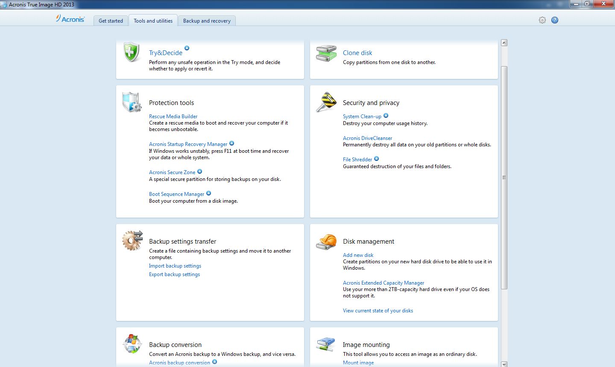615x367 pixels.
Task: Start the System Clean-up link
Action: coord(362,117)
